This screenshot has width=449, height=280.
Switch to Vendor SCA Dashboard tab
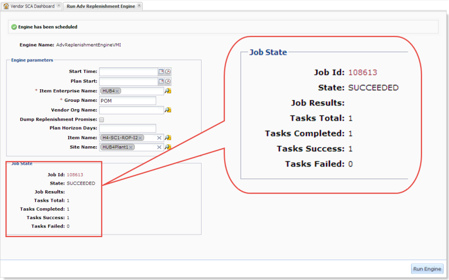point(32,6)
